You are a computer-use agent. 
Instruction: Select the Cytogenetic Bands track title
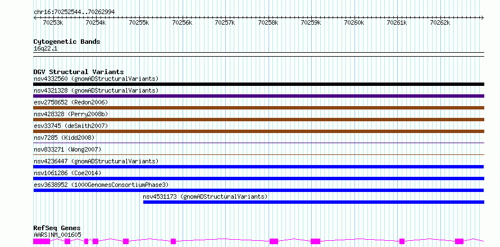point(67,42)
